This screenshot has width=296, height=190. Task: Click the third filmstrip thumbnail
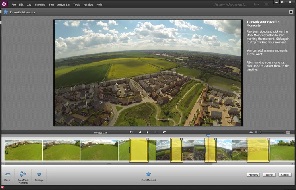click(99, 150)
